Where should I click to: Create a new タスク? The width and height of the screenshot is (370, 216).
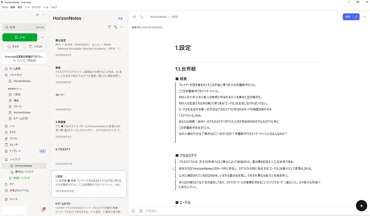(13, 47)
